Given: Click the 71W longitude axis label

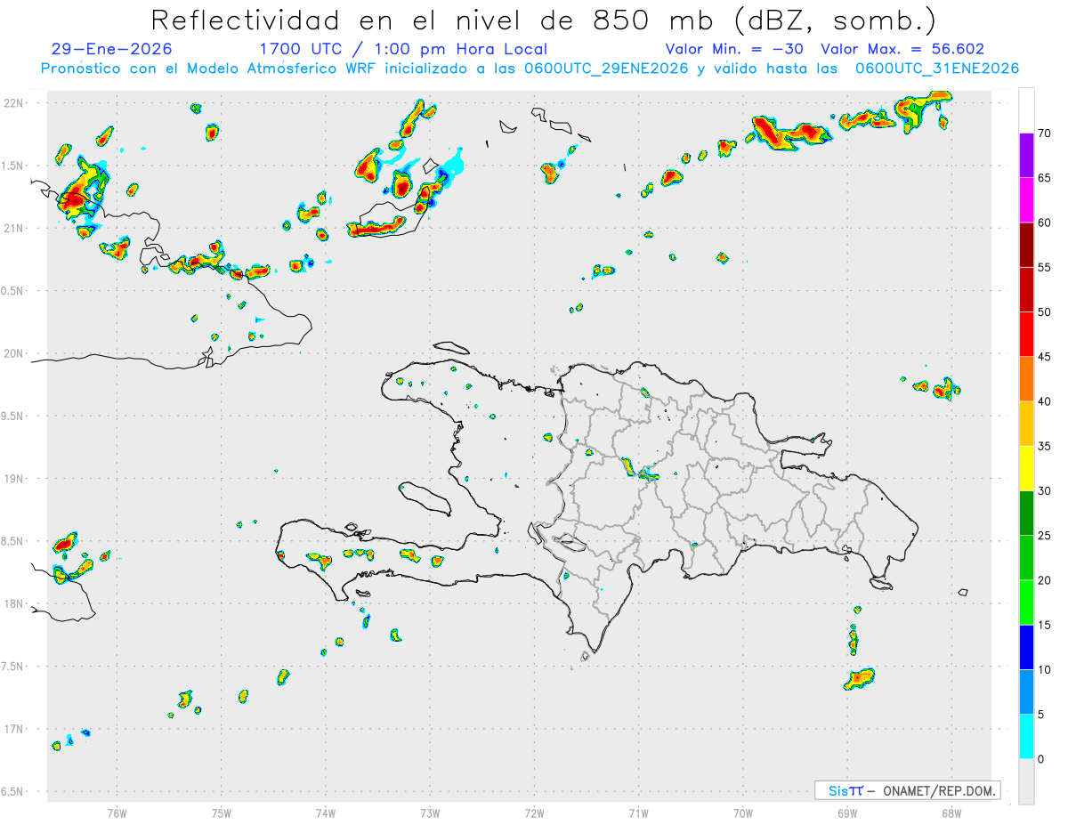Looking at the screenshot, I should (638, 813).
